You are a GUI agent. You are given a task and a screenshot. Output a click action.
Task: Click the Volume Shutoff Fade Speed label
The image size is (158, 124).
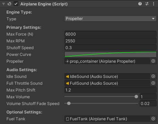click(x=33, y=104)
